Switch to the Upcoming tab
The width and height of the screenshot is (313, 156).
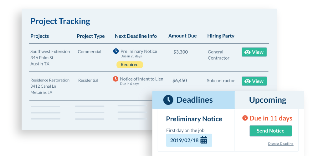coord(268,100)
